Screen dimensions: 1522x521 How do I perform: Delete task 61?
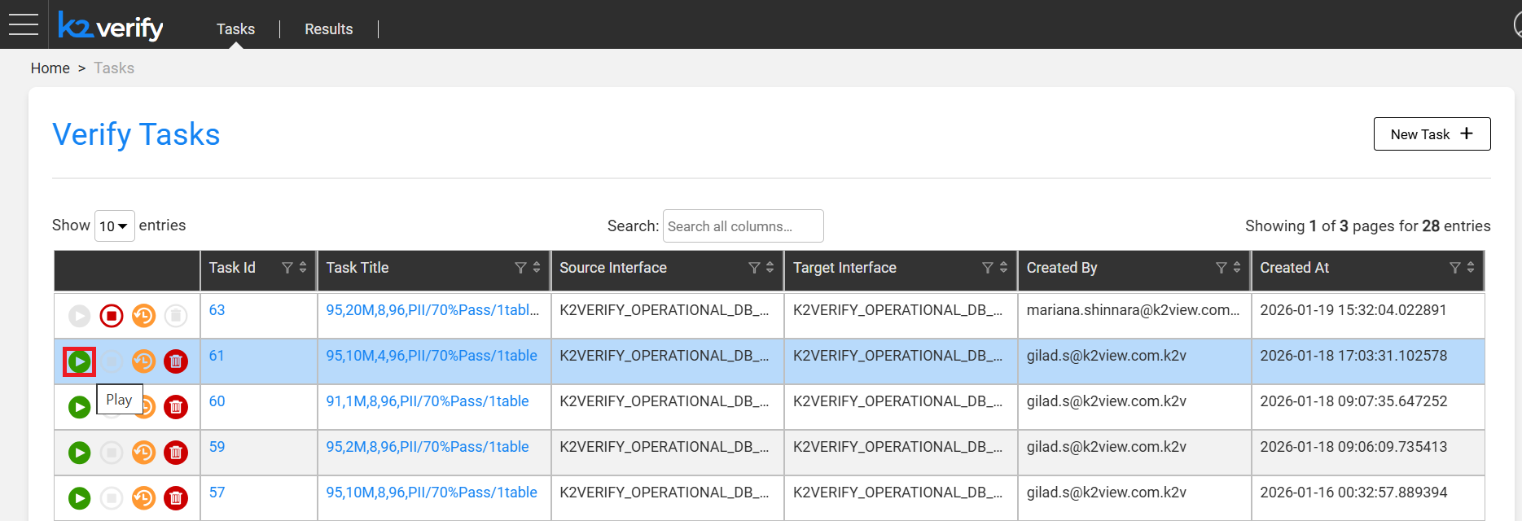click(x=176, y=361)
